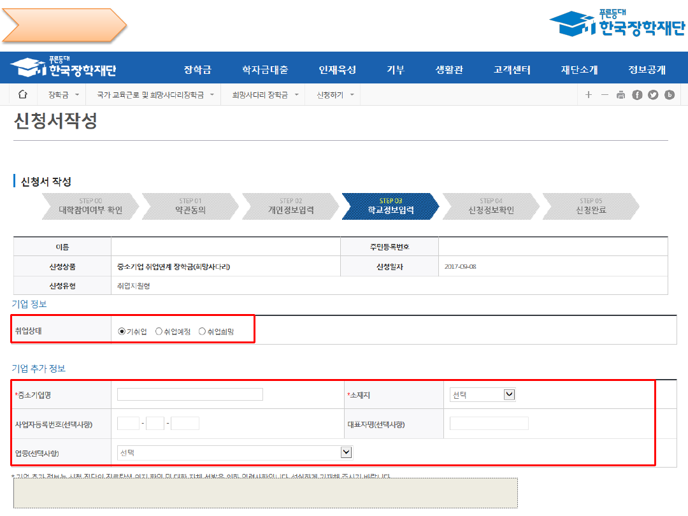Open the 학자금대출 menu

(265, 69)
